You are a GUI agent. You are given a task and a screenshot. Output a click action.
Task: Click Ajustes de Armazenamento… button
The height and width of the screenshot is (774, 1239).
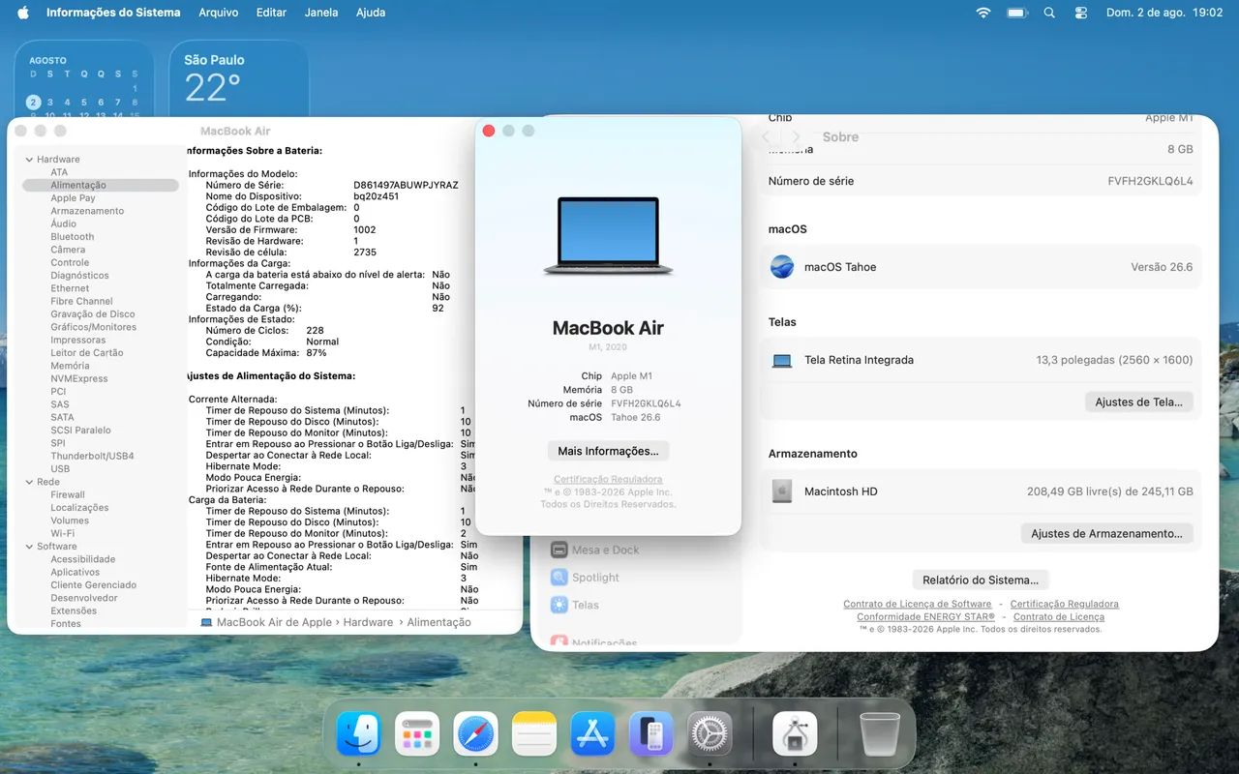coord(1107,533)
